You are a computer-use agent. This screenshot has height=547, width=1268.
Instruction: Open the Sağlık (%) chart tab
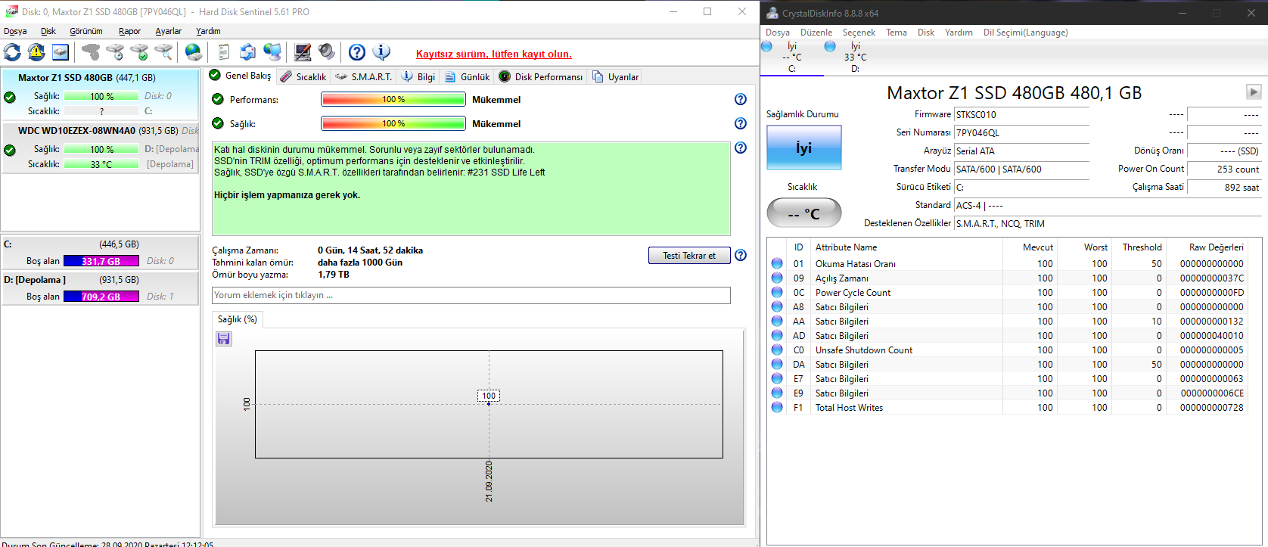pos(238,319)
